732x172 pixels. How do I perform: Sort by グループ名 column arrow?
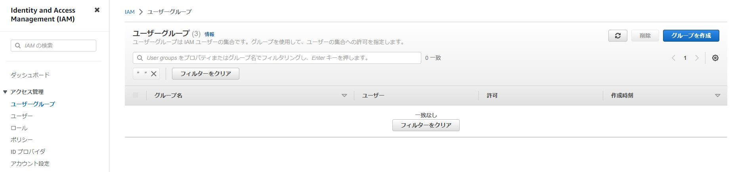click(x=344, y=96)
